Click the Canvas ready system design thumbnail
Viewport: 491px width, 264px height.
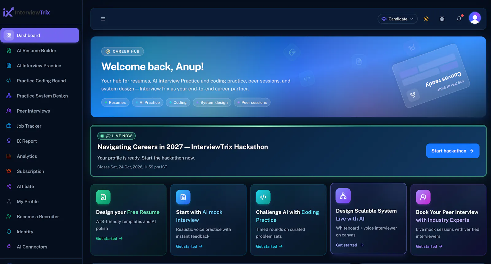[x=431, y=76]
